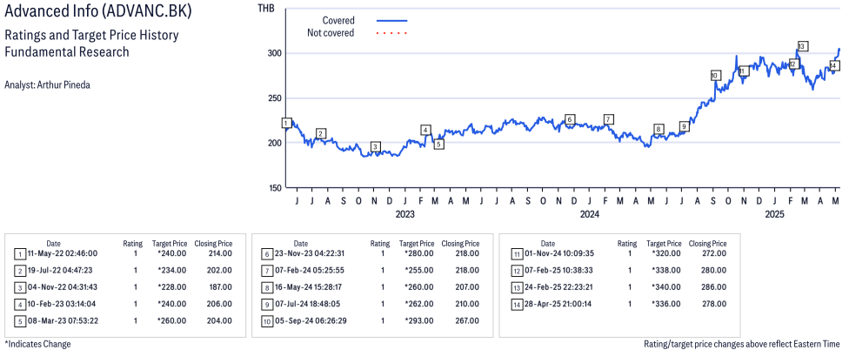
Task: Click table row box numbered 6
Action: coord(267,253)
